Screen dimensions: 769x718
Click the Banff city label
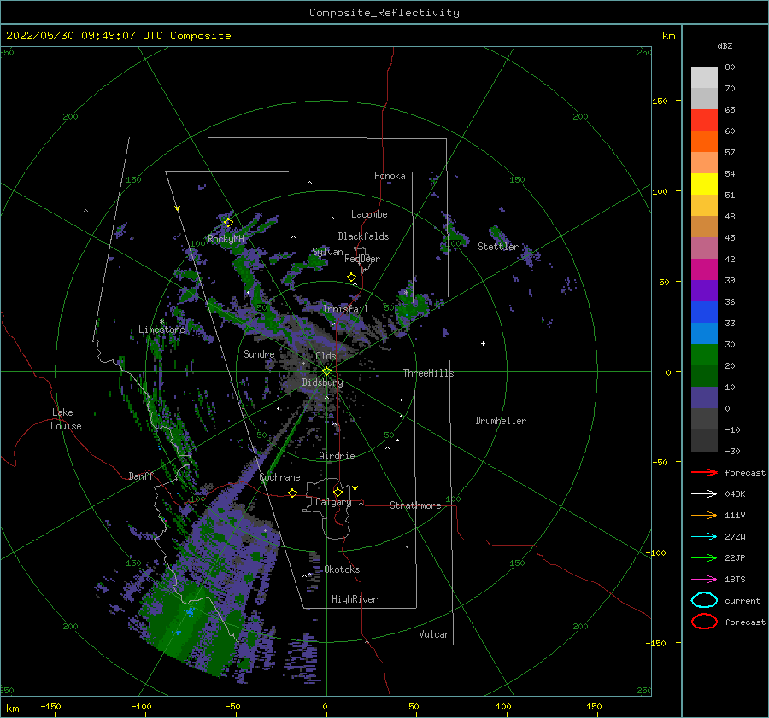[x=141, y=476]
